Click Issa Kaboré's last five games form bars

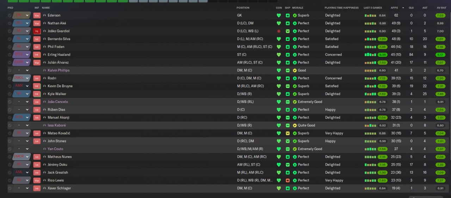pos(370,125)
